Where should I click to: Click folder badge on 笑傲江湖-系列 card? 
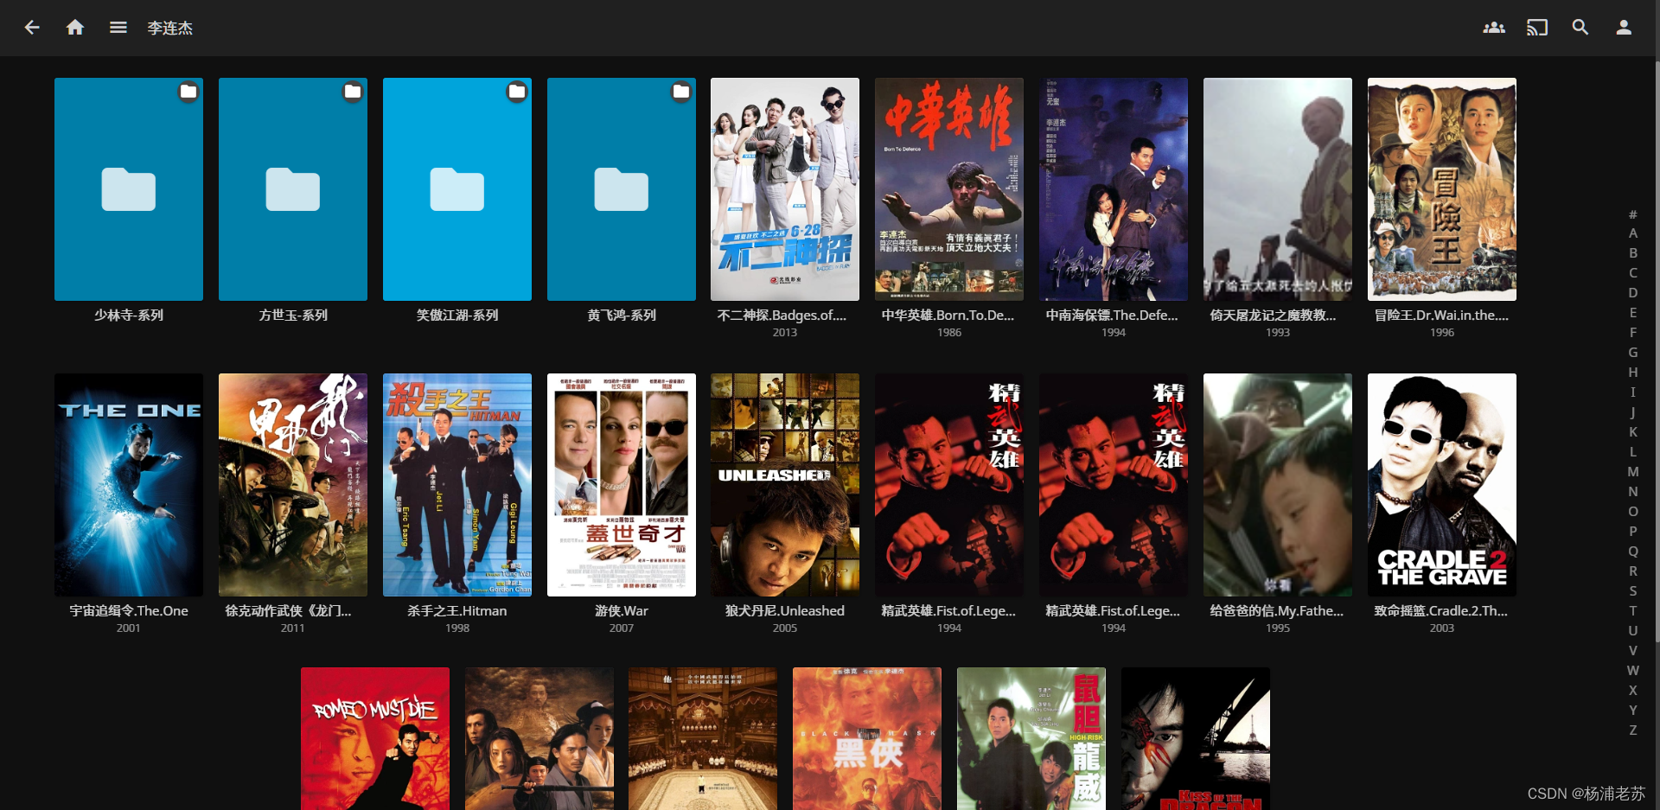pos(517,92)
